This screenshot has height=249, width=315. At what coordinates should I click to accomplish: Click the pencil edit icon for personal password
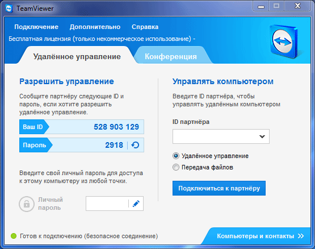136,204
